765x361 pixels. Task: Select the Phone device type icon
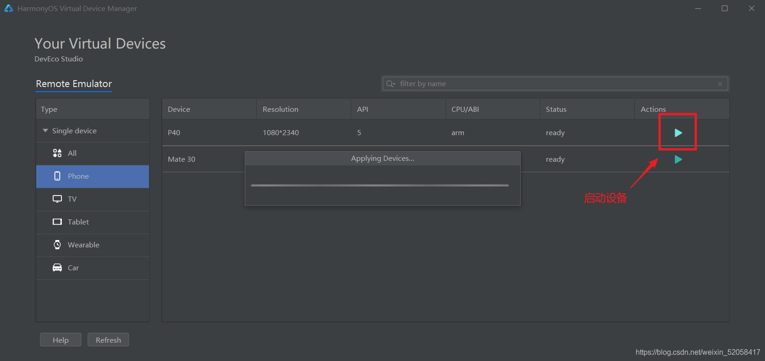pos(57,176)
